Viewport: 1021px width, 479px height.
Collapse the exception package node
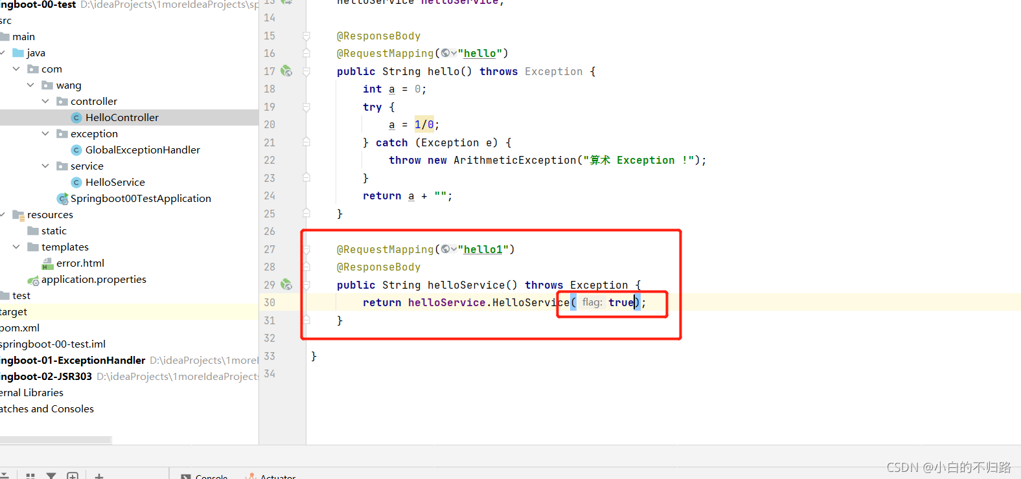(45, 133)
